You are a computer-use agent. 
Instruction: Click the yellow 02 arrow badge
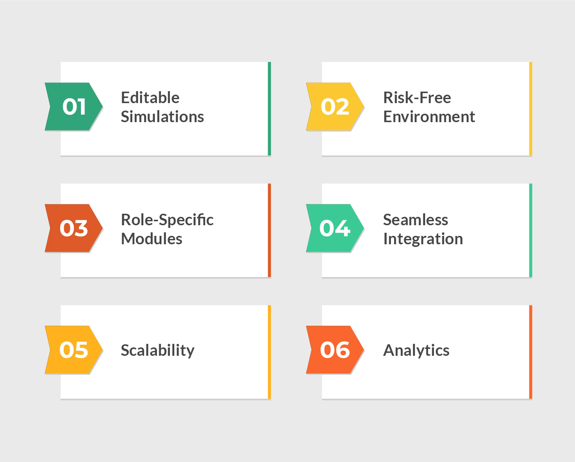[x=335, y=107]
